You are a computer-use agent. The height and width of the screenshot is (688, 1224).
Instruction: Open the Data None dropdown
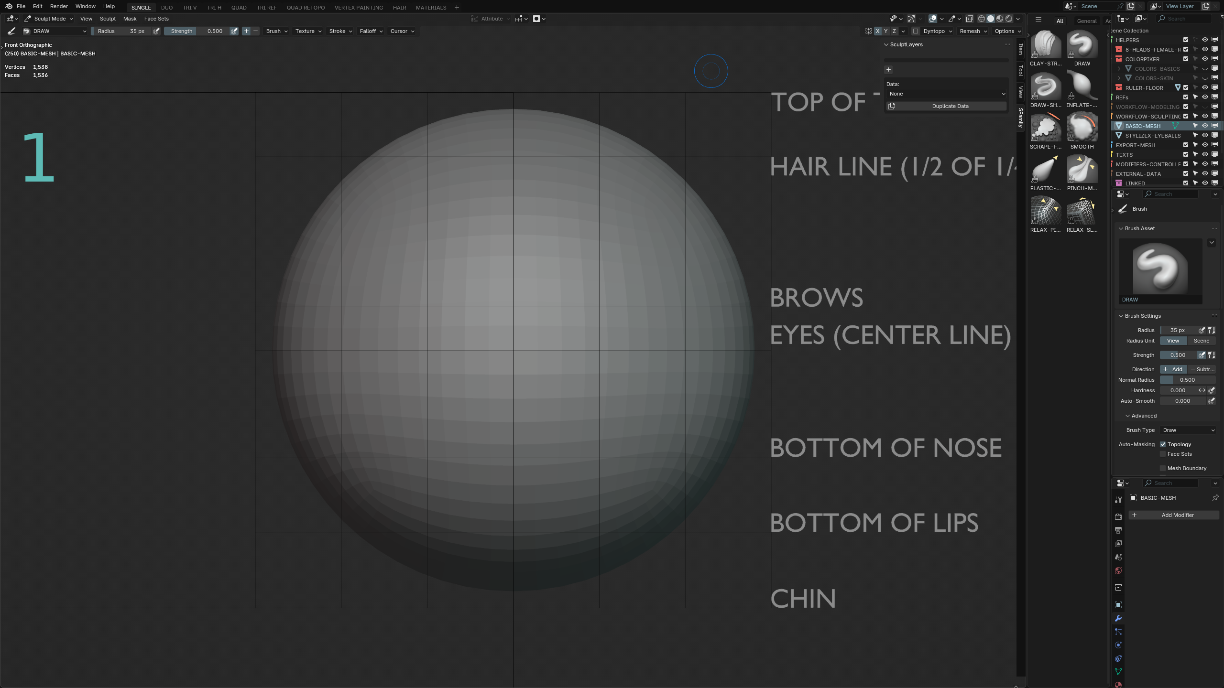pyautogui.click(x=946, y=94)
